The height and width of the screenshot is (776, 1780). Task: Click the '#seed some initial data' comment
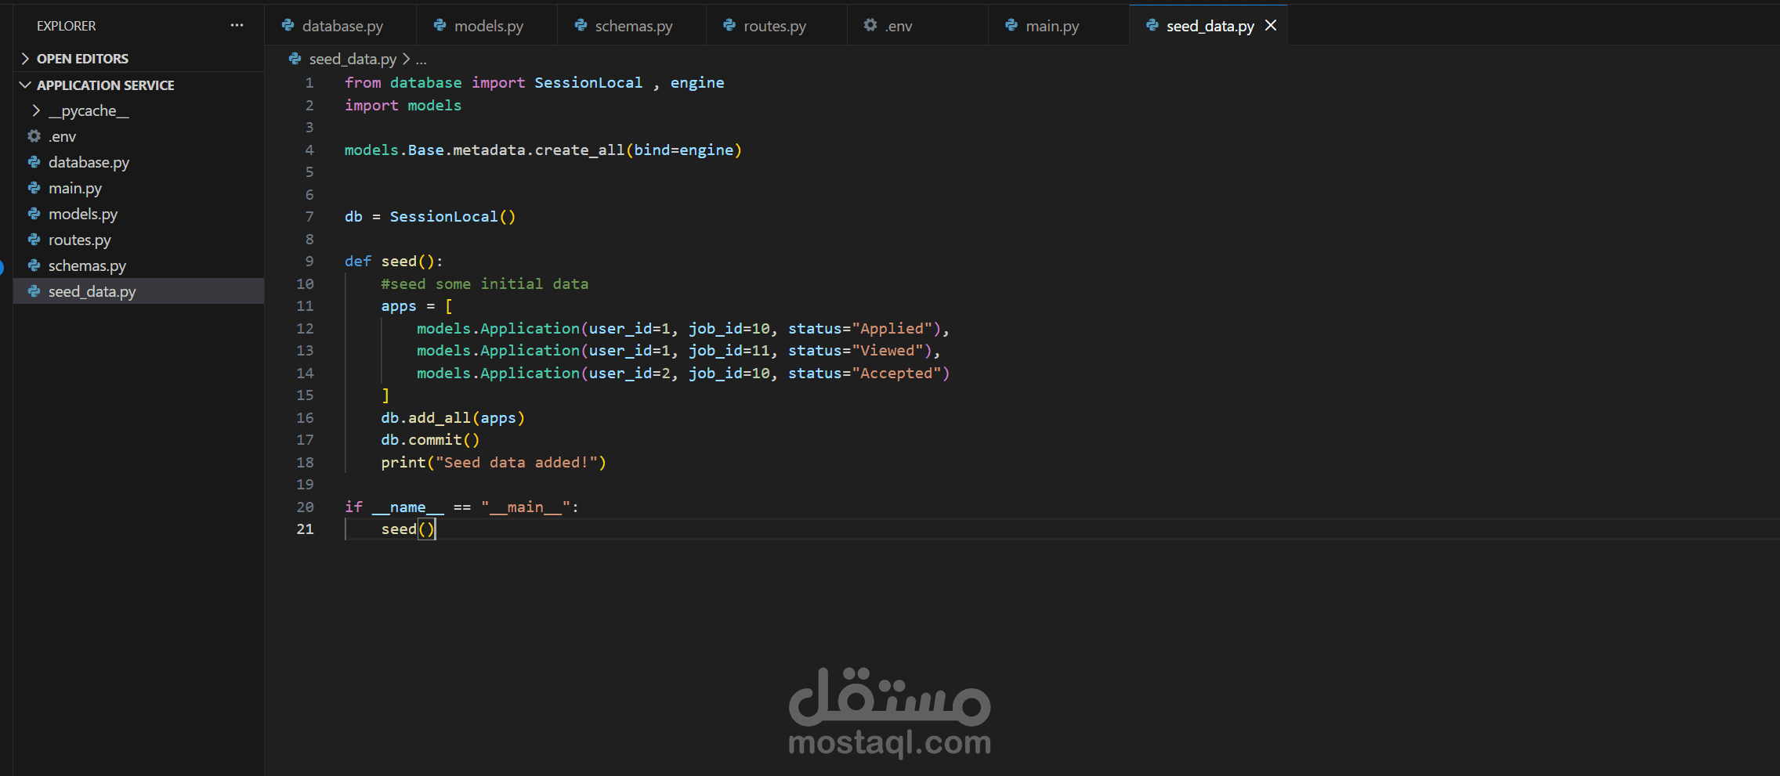pyautogui.click(x=484, y=283)
